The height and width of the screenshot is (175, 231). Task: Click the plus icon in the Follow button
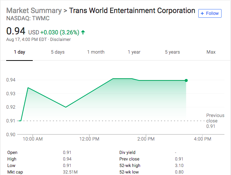pos(202,13)
